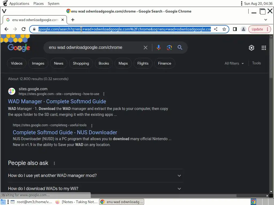This screenshot has width=274, height=205.
Task: Search by image with Google Lens
Action: pos(169,48)
